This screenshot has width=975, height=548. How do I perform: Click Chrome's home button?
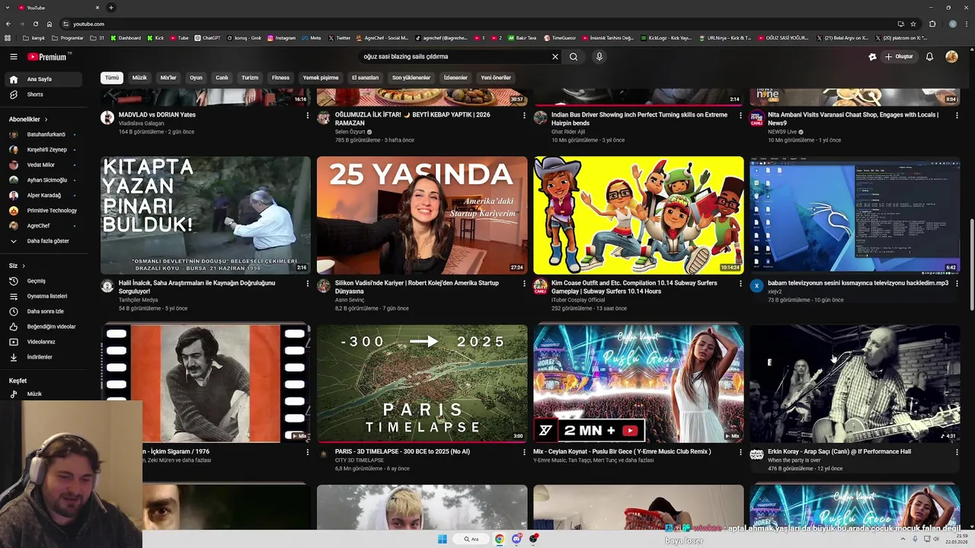tap(50, 24)
